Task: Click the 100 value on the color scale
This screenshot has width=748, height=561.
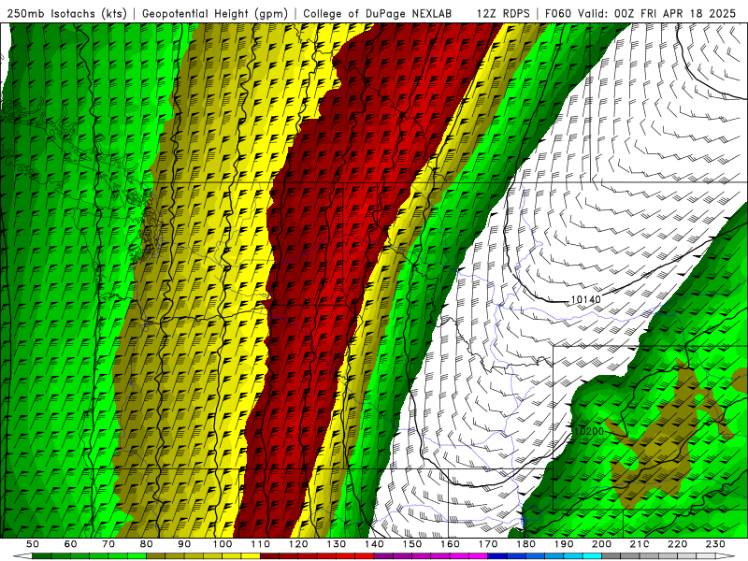Action: point(223,544)
